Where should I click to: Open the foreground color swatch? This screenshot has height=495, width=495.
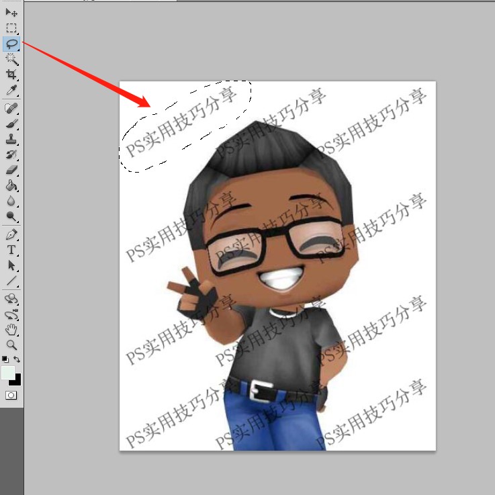[7, 372]
